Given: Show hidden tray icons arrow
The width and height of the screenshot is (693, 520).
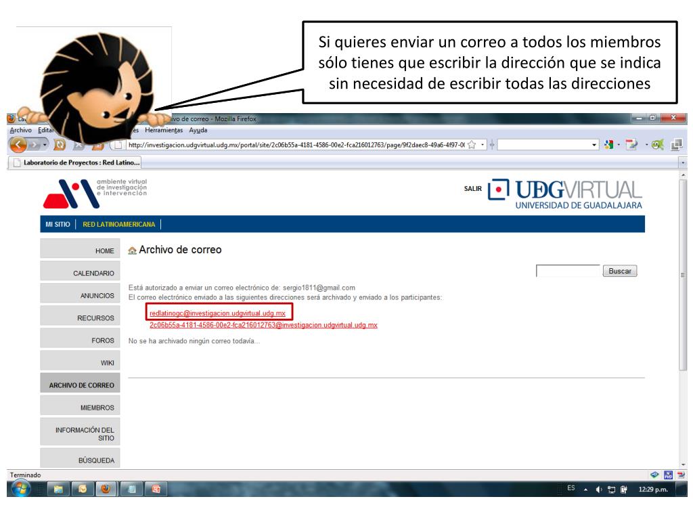Looking at the screenshot, I should 585,490.
